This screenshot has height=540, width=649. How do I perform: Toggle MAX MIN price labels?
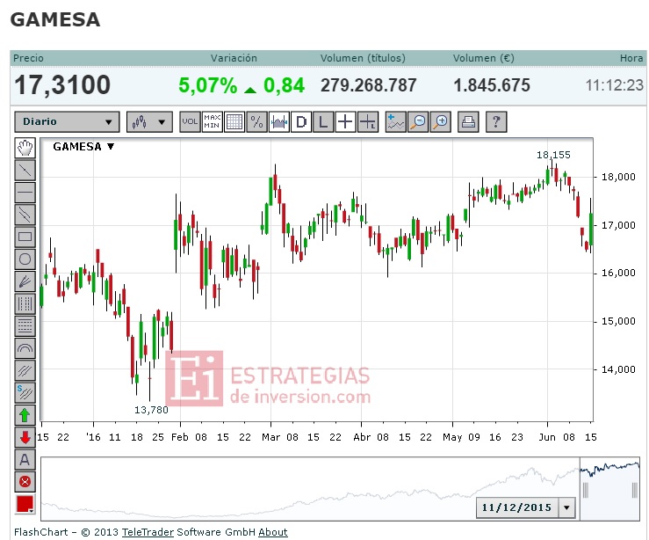click(212, 122)
